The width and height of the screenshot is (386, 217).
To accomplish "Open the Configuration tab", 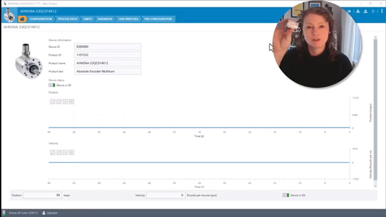I will pos(41,19).
